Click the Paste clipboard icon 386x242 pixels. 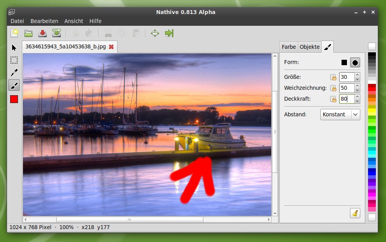136,33
